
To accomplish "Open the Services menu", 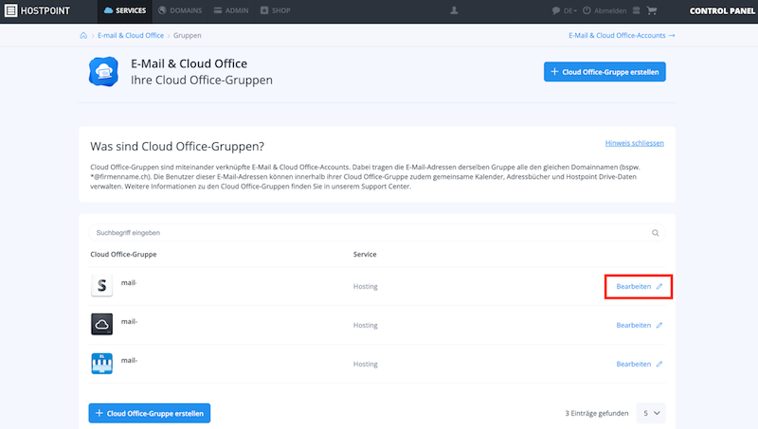I will click(x=125, y=10).
